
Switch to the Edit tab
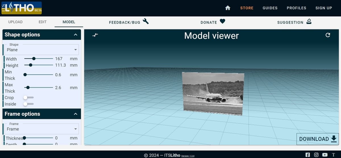point(43,22)
